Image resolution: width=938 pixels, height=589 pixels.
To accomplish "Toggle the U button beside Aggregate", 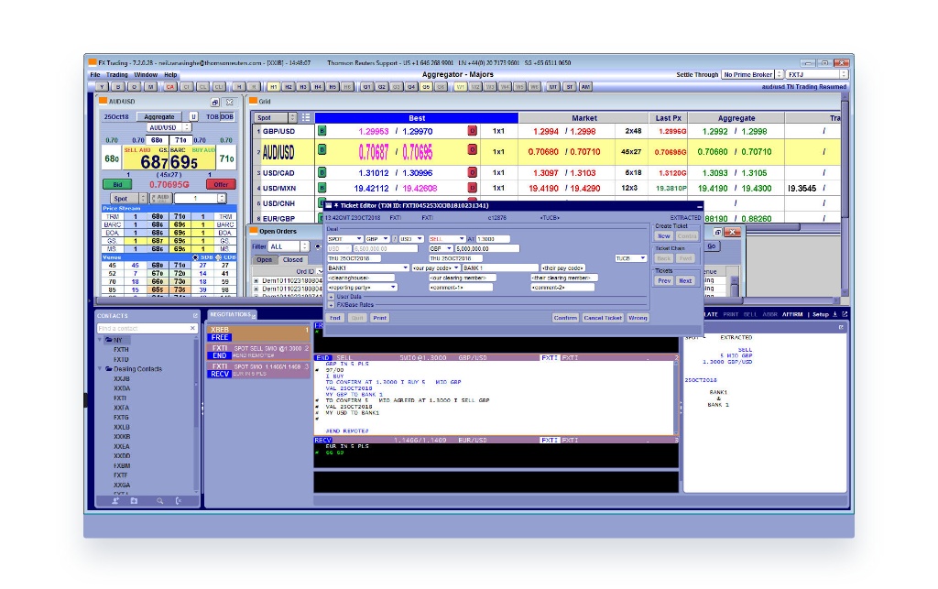I will pos(194,116).
